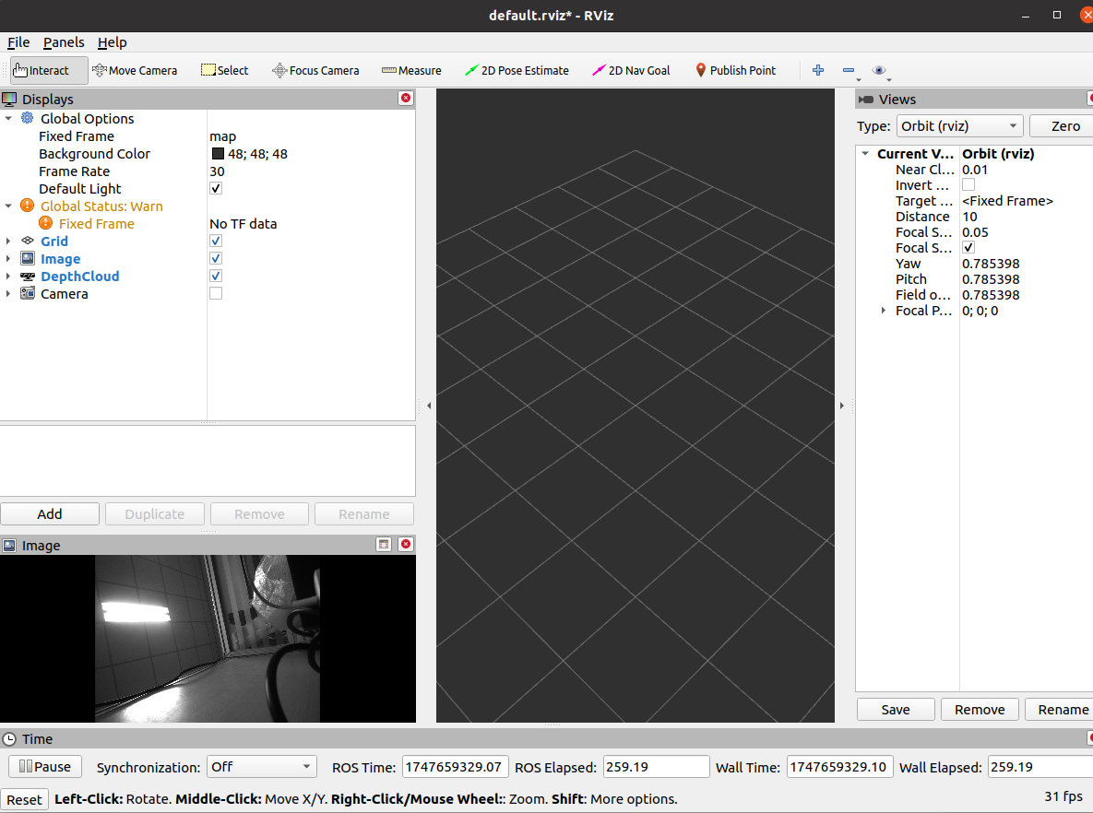Click the Add display button
The image size is (1093, 813).
(x=50, y=514)
